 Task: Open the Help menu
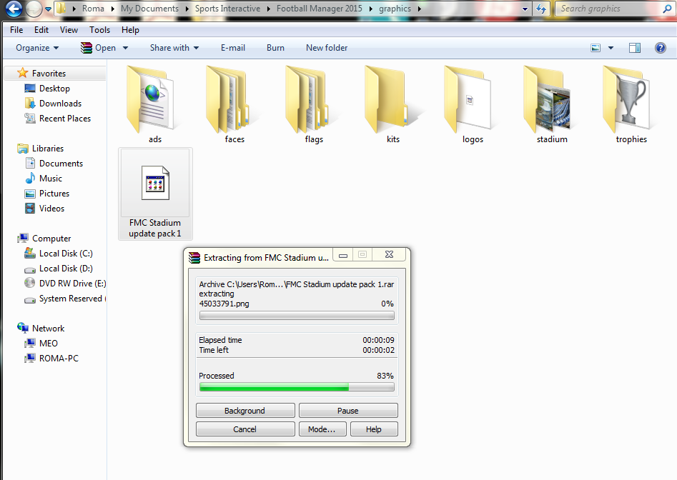coord(130,30)
